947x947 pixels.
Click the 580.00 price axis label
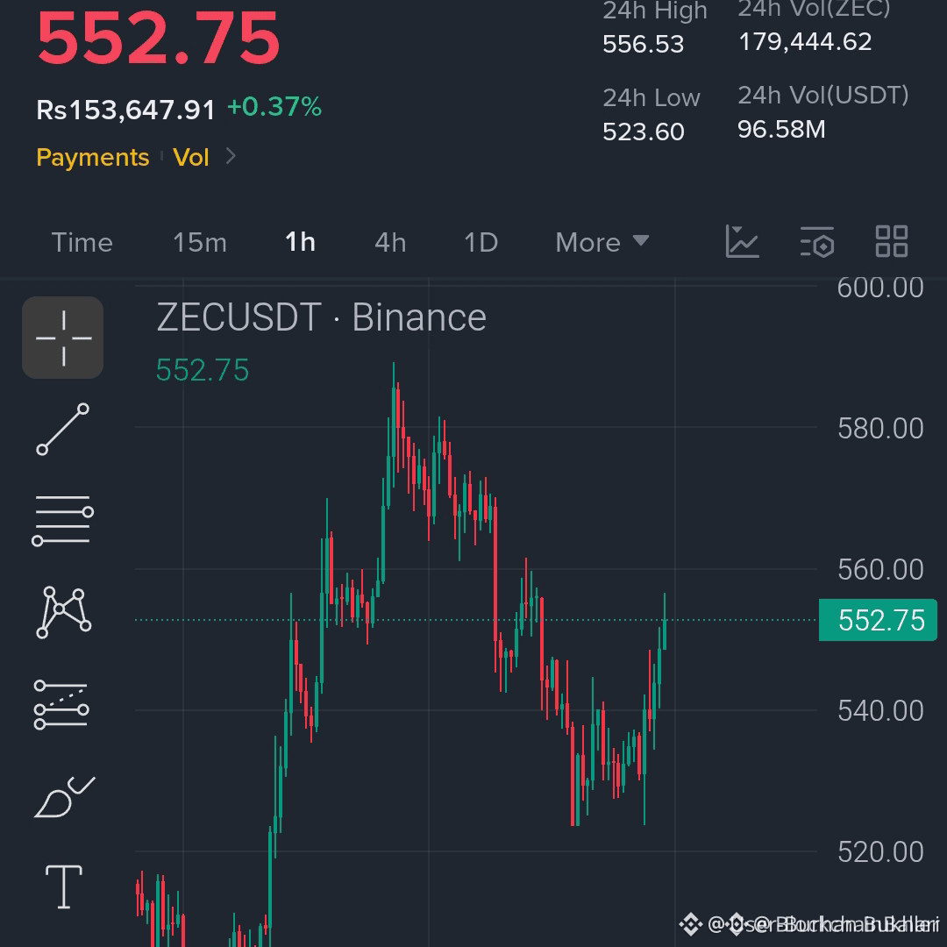pos(880,429)
